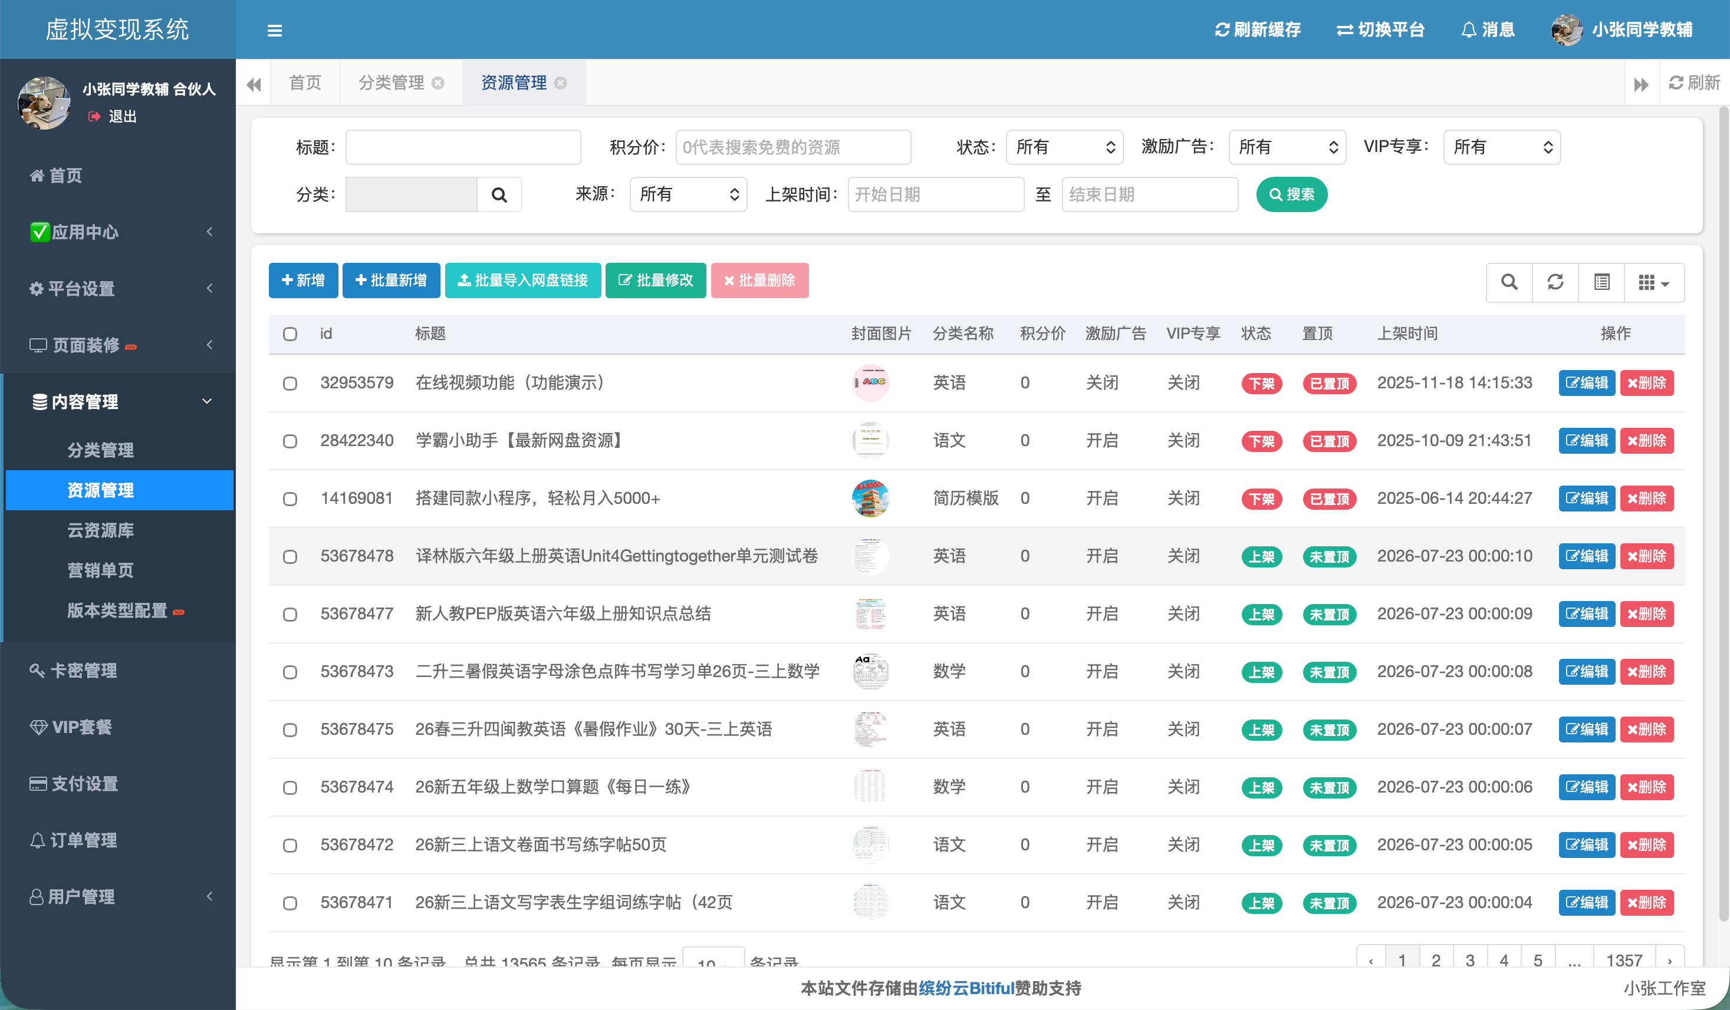Click the 开始日期 date field
This screenshot has height=1010, width=1730.
click(936, 194)
